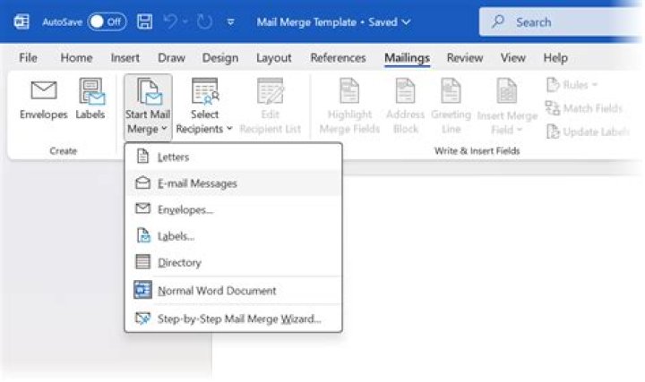Click the Undo arrow icon

pyautogui.click(x=170, y=21)
